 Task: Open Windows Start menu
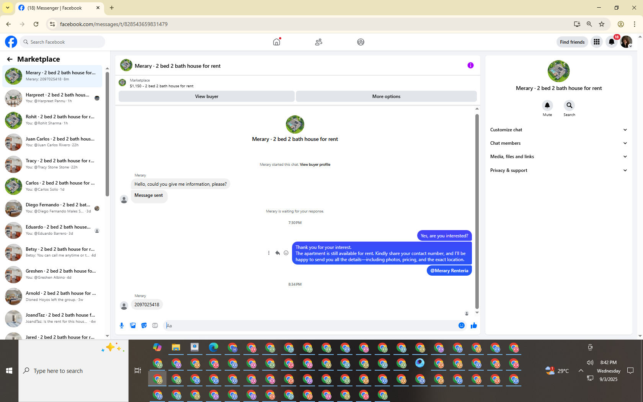click(9, 371)
